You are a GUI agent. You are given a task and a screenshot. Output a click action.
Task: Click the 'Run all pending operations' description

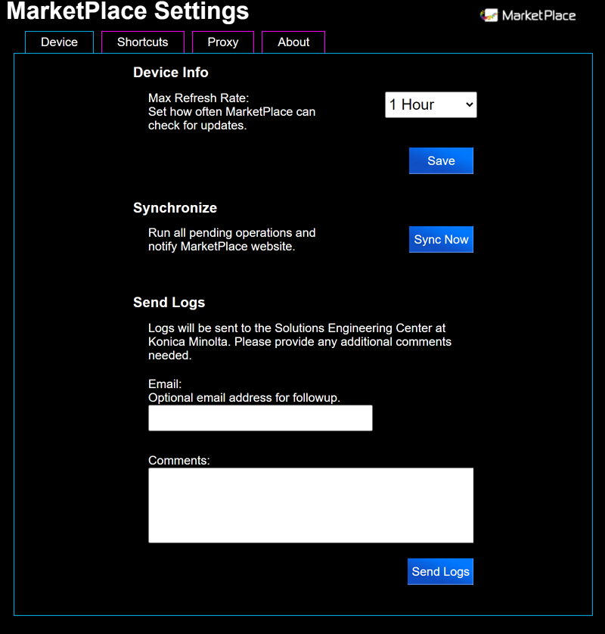232,239
